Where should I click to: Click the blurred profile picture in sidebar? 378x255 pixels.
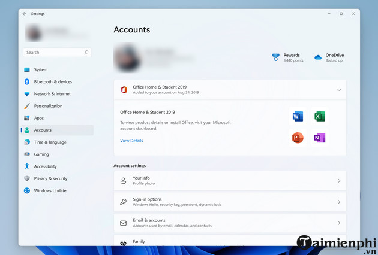[x=34, y=32]
